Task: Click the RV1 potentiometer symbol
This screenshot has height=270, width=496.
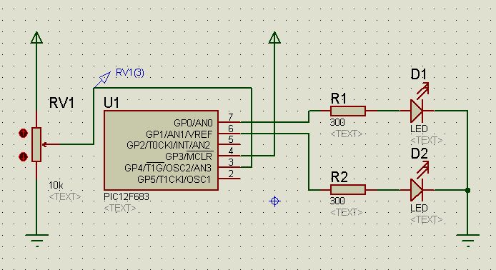Action: (36, 144)
